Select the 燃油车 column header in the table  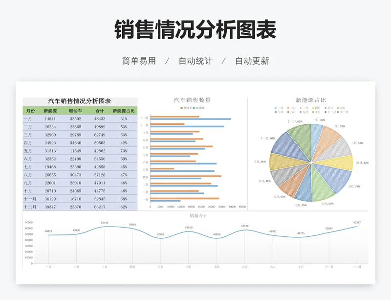tap(75, 111)
